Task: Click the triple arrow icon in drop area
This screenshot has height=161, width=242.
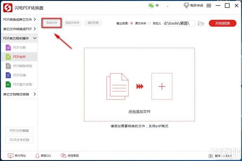Action: (x=140, y=87)
